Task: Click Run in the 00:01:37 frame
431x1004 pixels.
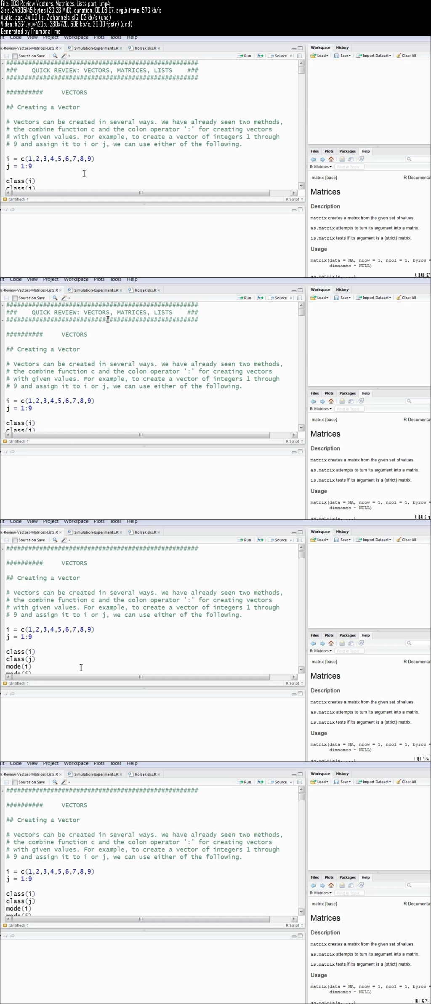Action: [x=244, y=56]
